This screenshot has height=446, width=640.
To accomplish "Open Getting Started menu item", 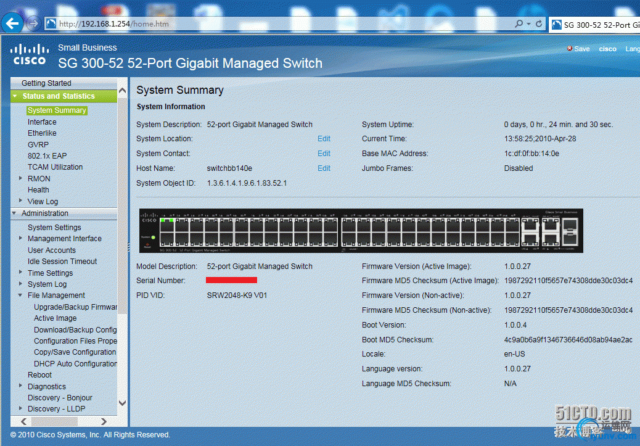I will click(46, 83).
